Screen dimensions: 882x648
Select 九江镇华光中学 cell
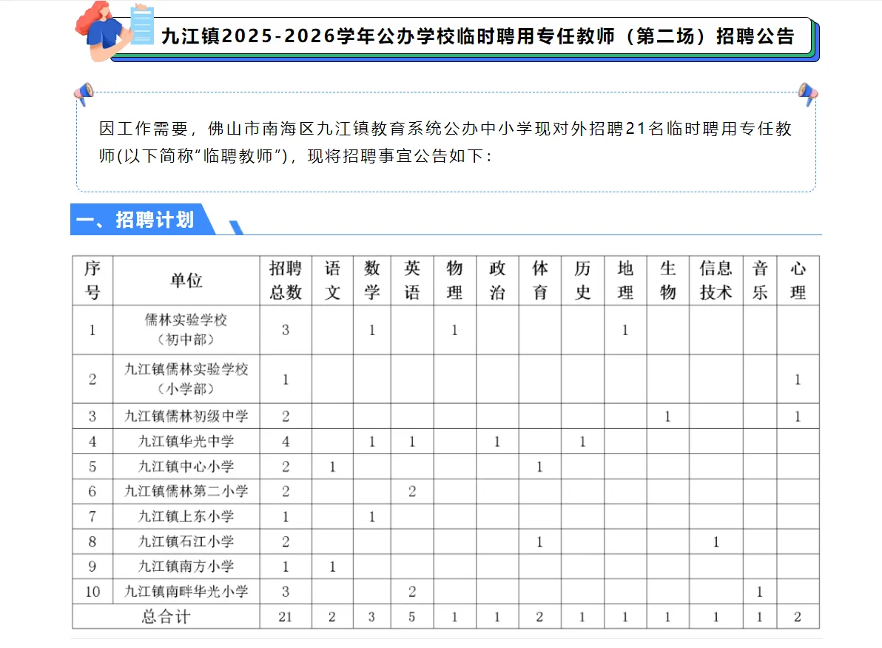pyautogui.click(x=186, y=442)
